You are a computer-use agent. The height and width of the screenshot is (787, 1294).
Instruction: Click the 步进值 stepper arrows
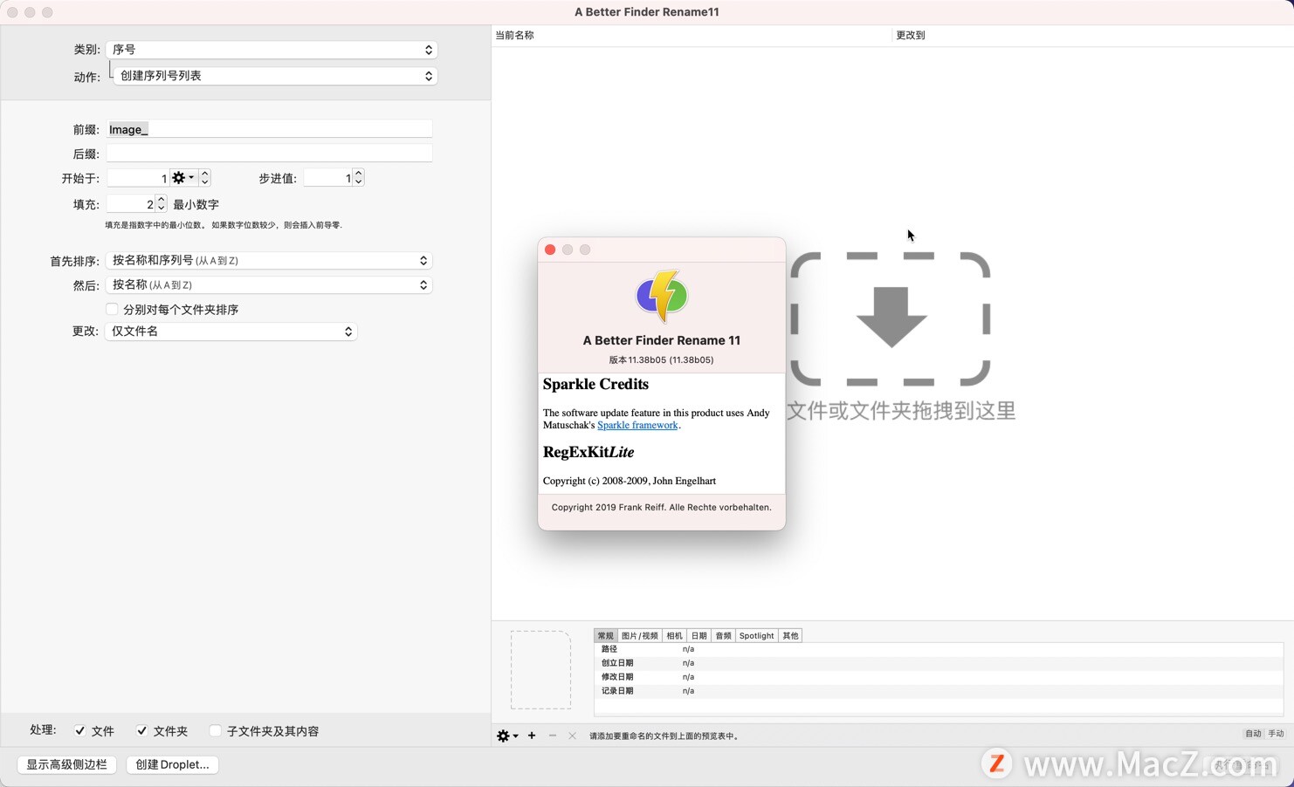(358, 178)
